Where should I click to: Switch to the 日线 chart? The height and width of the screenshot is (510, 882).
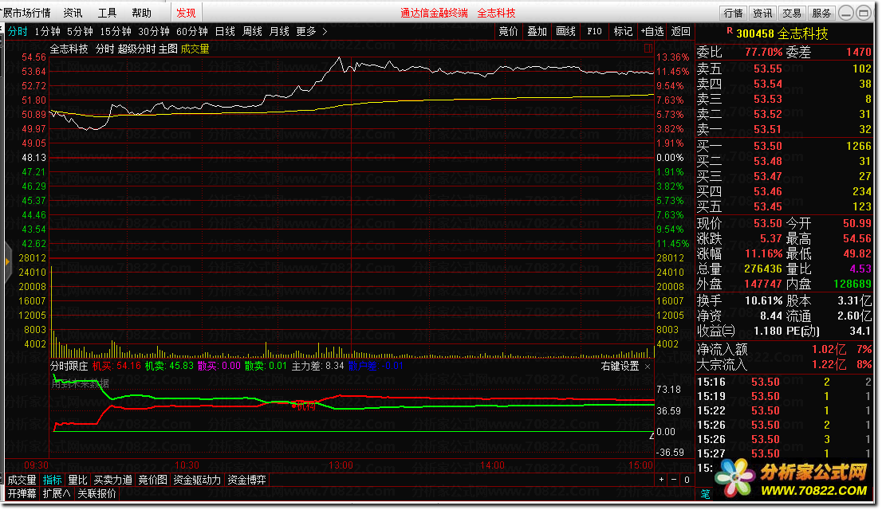pyautogui.click(x=225, y=32)
